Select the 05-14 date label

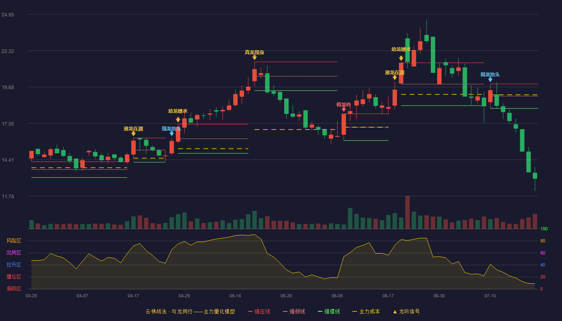(x=235, y=296)
